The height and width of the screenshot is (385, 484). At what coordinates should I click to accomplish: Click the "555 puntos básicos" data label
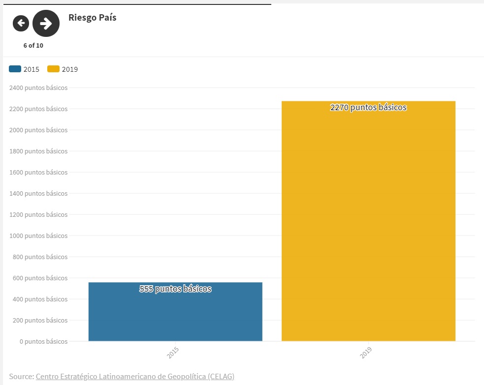[175, 289]
